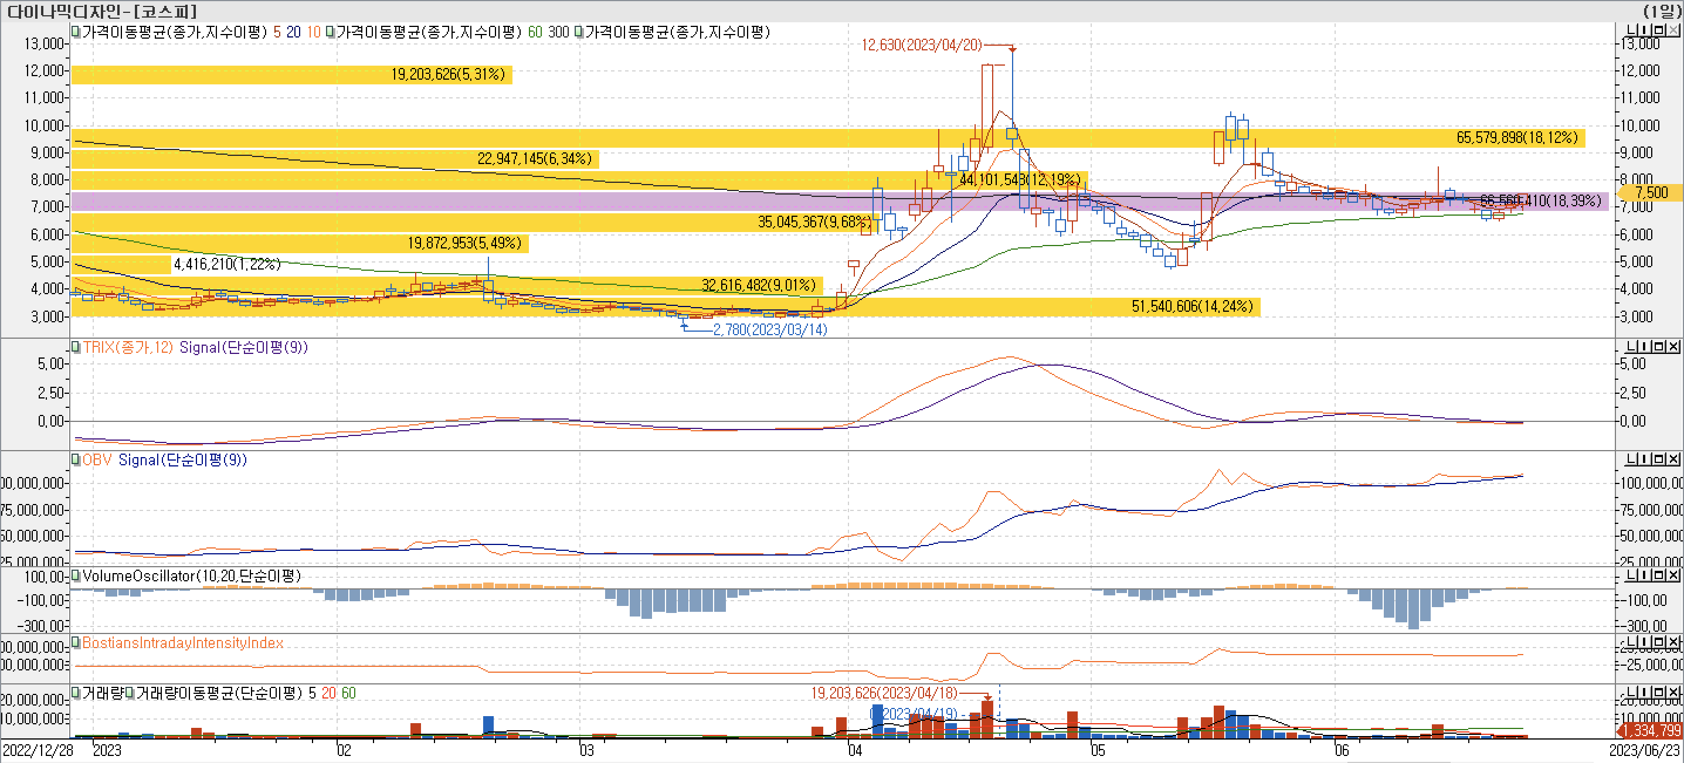Click the vertical bar icon in the price panel
The image size is (1684, 763).
1645,30
